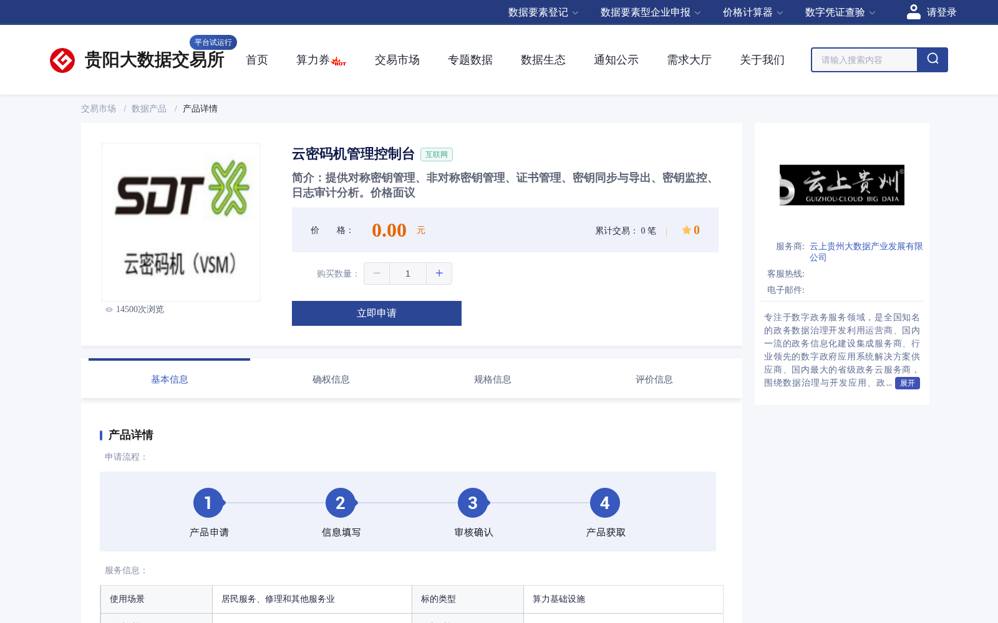Click step 1 circle 产品申请
The width and height of the screenshot is (998, 623).
(x=208, y=503)
